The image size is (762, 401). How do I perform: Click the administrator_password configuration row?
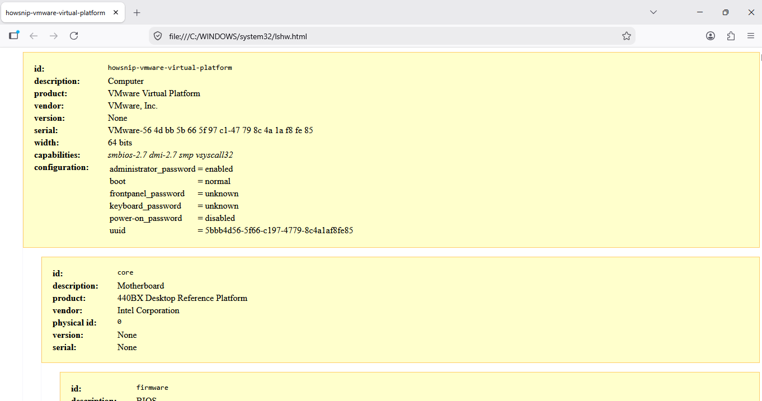click(171, 169)
